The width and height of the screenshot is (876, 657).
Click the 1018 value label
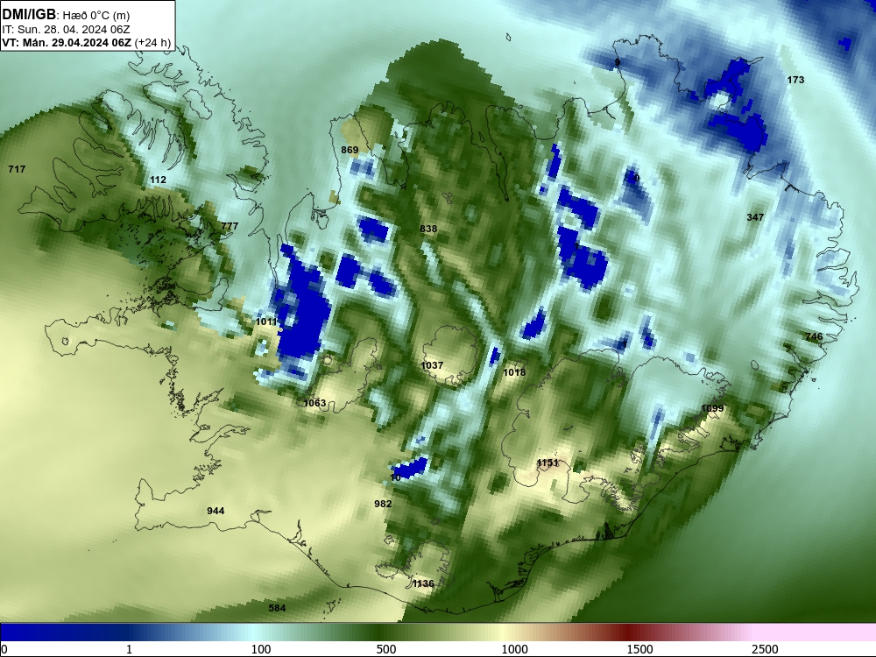point(514,372)
